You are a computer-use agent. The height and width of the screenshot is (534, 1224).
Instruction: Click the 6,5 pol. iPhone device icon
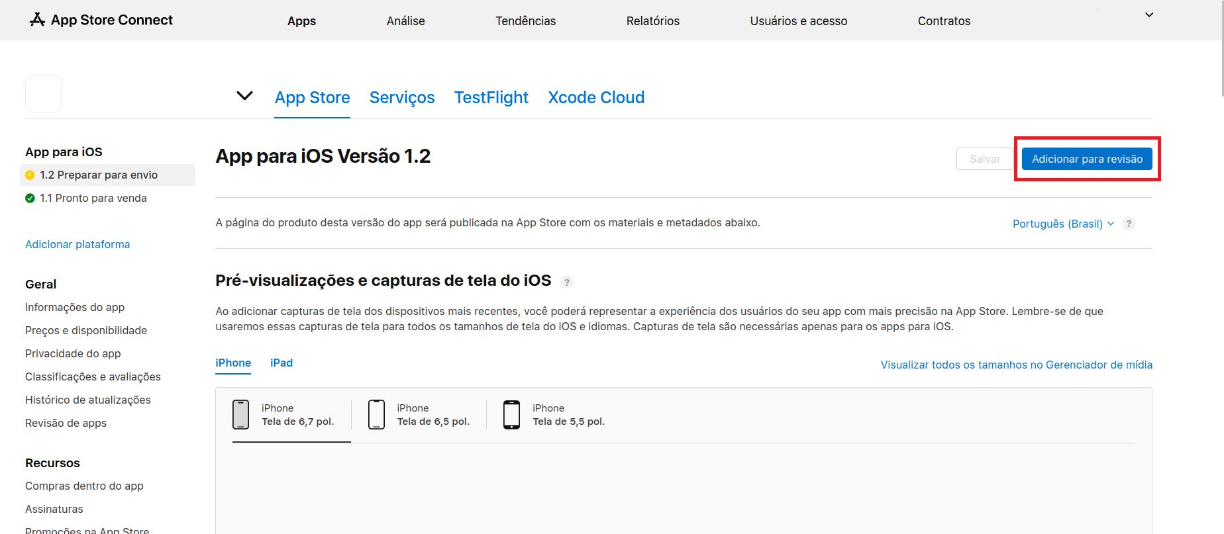pyautogui.click(x=376, y=415)
